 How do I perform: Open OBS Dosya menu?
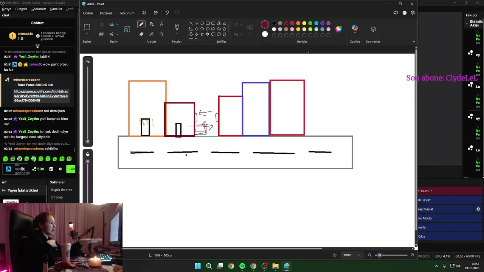[6, 9]
